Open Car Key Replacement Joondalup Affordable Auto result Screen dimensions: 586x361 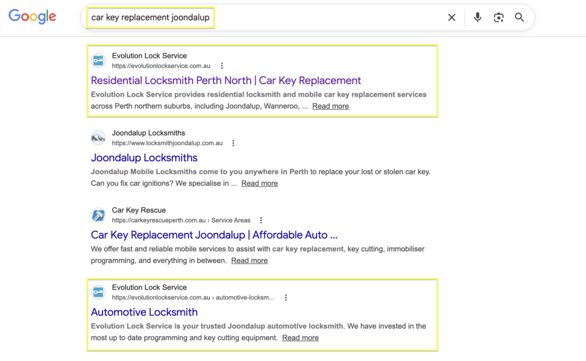coord(214,235)
